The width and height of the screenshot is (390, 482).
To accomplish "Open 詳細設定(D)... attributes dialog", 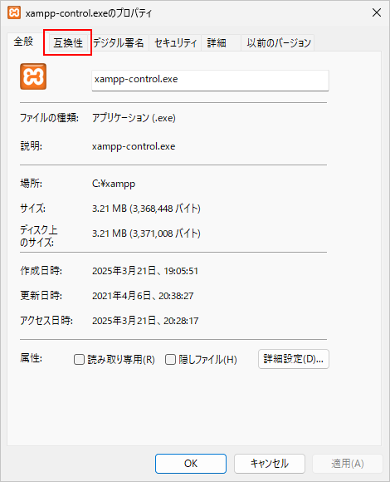I will [294, 359].
